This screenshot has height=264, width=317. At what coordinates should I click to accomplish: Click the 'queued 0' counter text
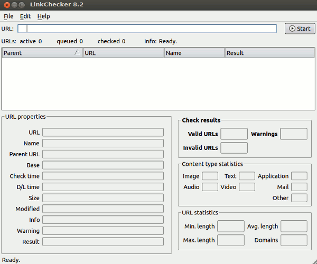[70, 41]
